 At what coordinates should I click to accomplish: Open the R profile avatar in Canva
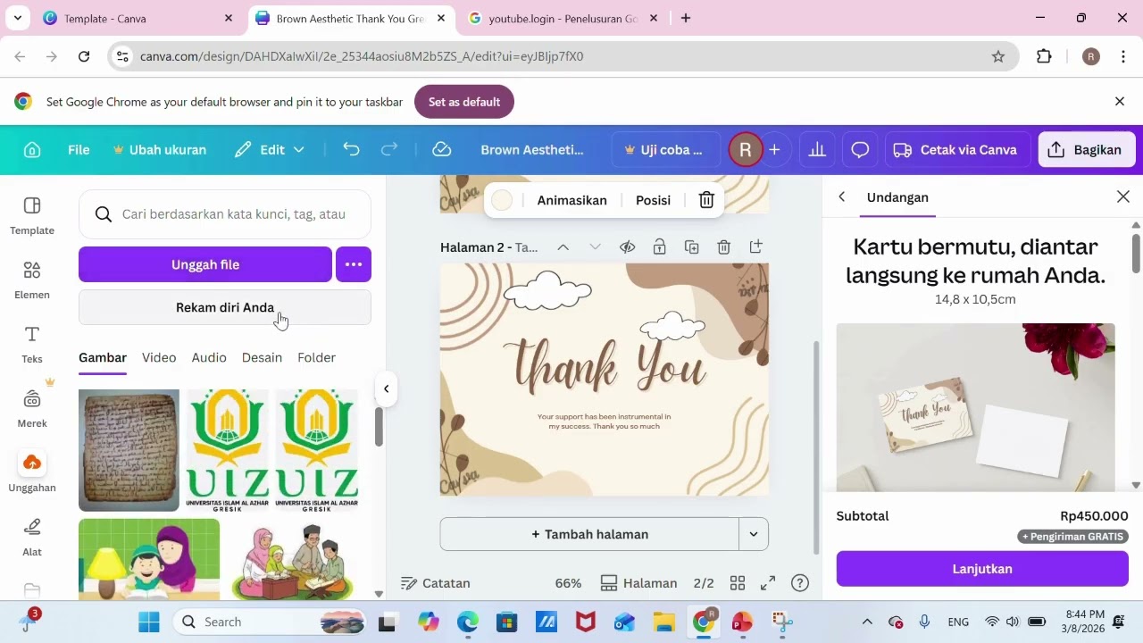[x=745, y=150]
